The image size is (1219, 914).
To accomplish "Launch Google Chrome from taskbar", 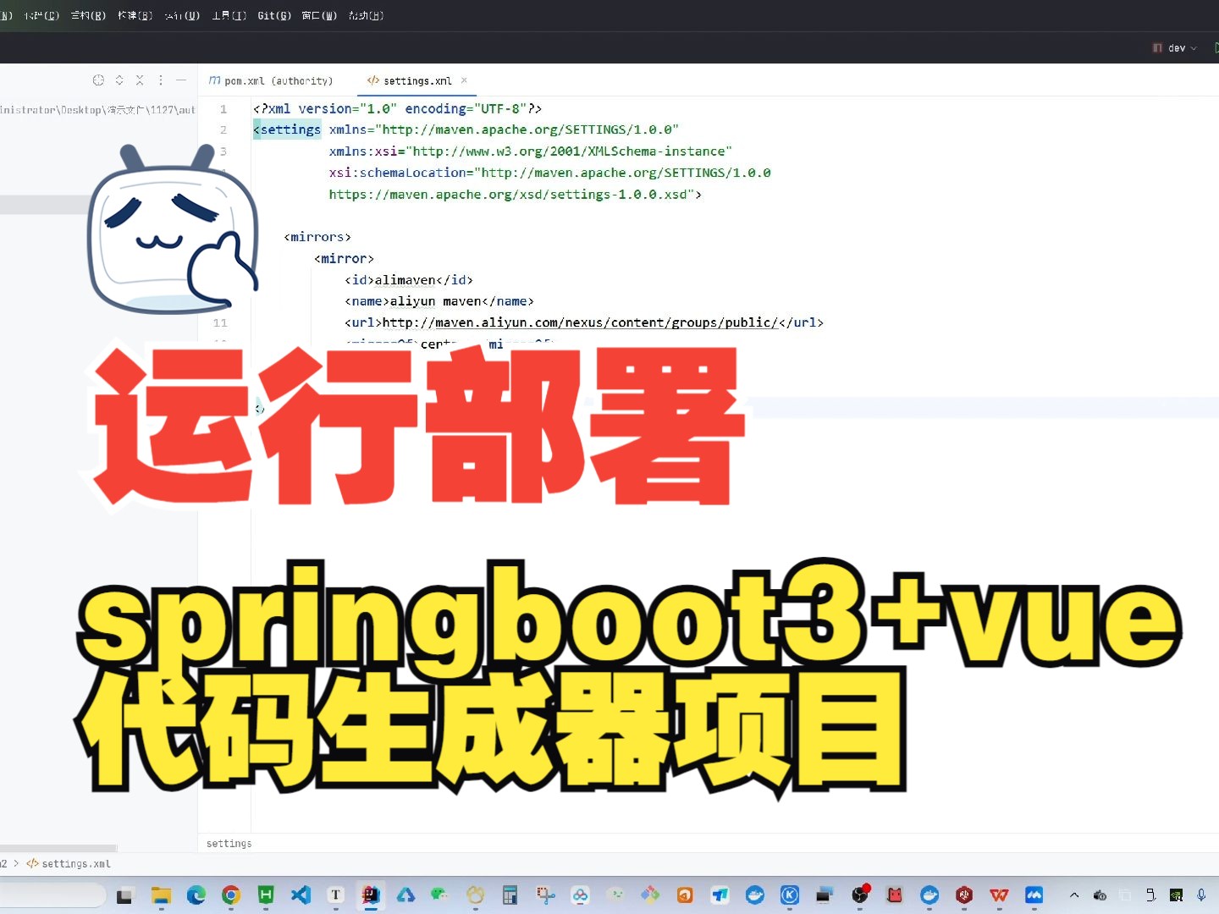I will pos(231,895).
